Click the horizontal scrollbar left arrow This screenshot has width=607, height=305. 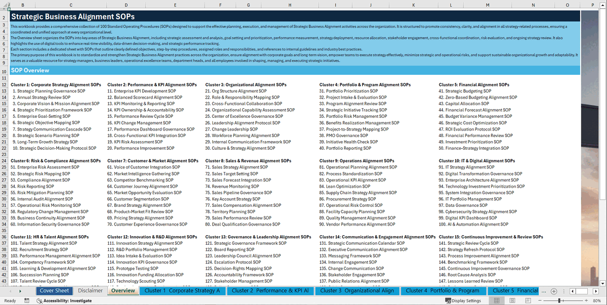(573, 291)
